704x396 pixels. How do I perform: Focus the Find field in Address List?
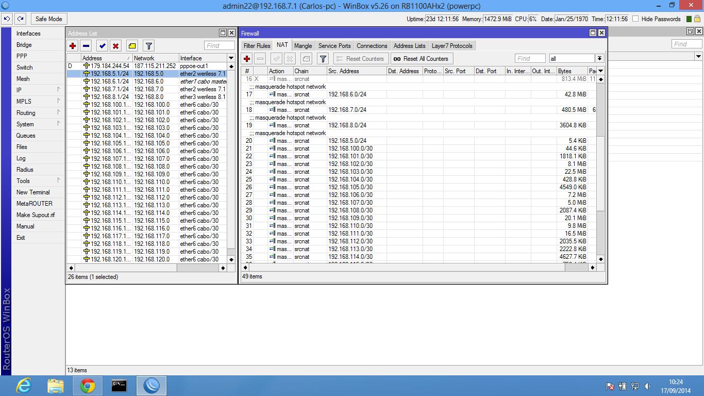pyautogui.click(x=220, y=46)
